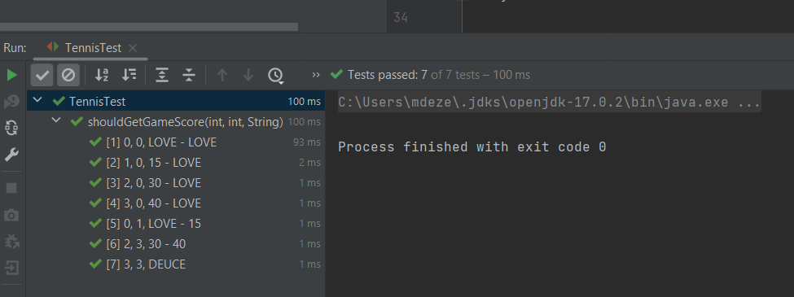Click Toggle auto-test icon in sidebar
794x297 pixels.
tap(11, 128)
